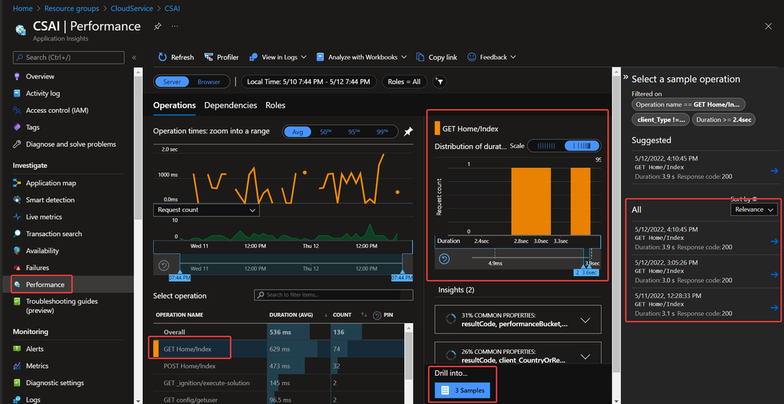
Task: Click the Refresh toolbar icon
Action: tap(162, 57)
